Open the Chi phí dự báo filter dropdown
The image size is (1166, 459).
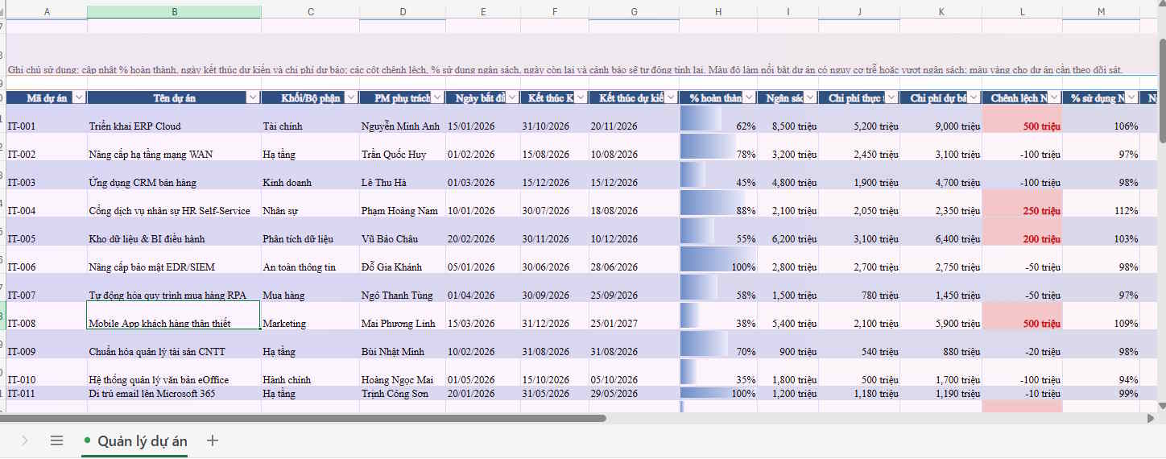[974, 97]
